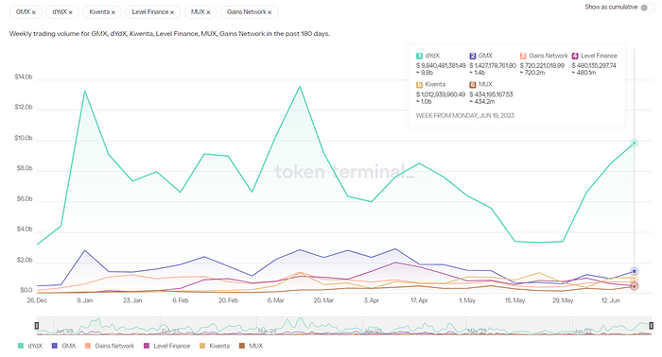Remove the dYdX filter chip
Viewport: 662px width, 357px height.
click(x=71, y=12)
